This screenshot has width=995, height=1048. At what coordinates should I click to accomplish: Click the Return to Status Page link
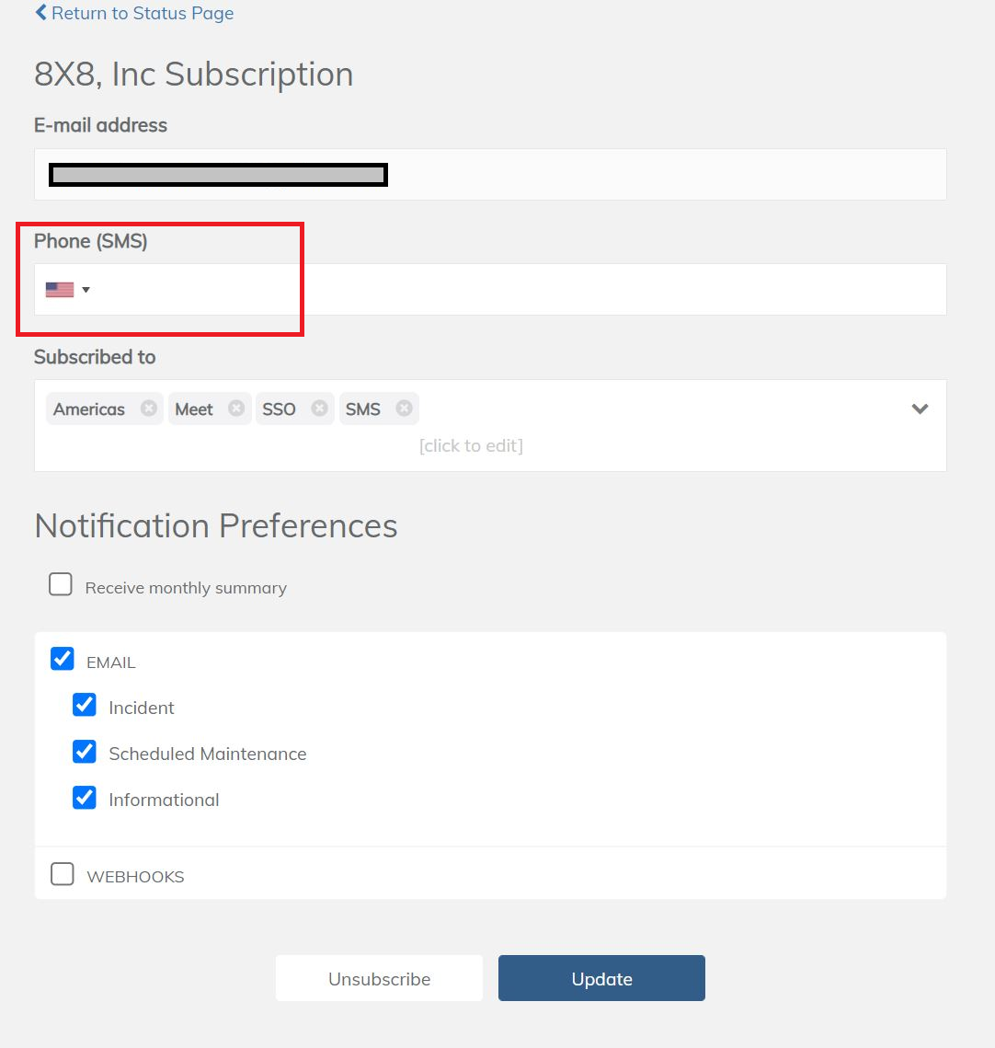(x=143, y=13)
